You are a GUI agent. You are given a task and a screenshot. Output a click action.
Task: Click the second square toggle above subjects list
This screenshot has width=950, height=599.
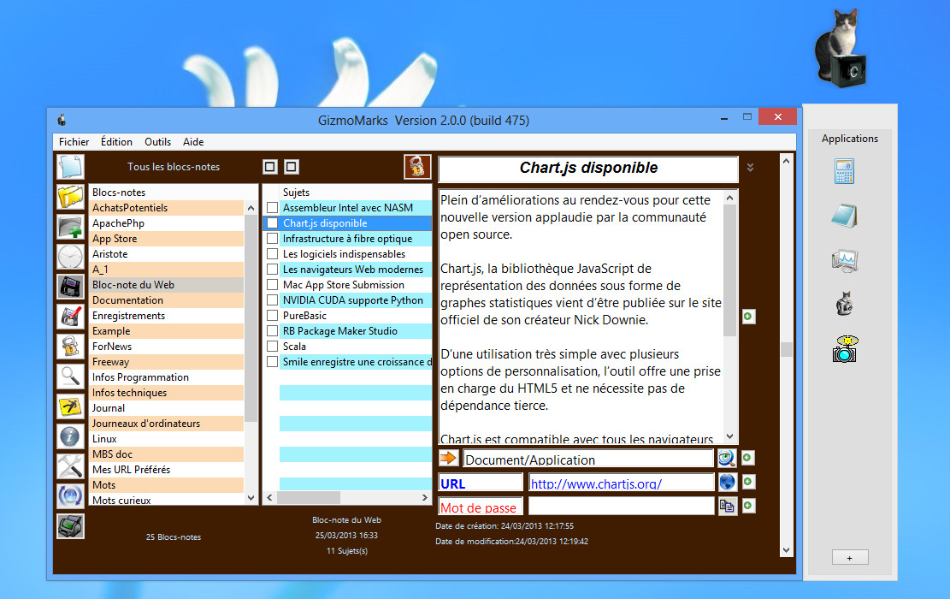(x=292, y=167)
